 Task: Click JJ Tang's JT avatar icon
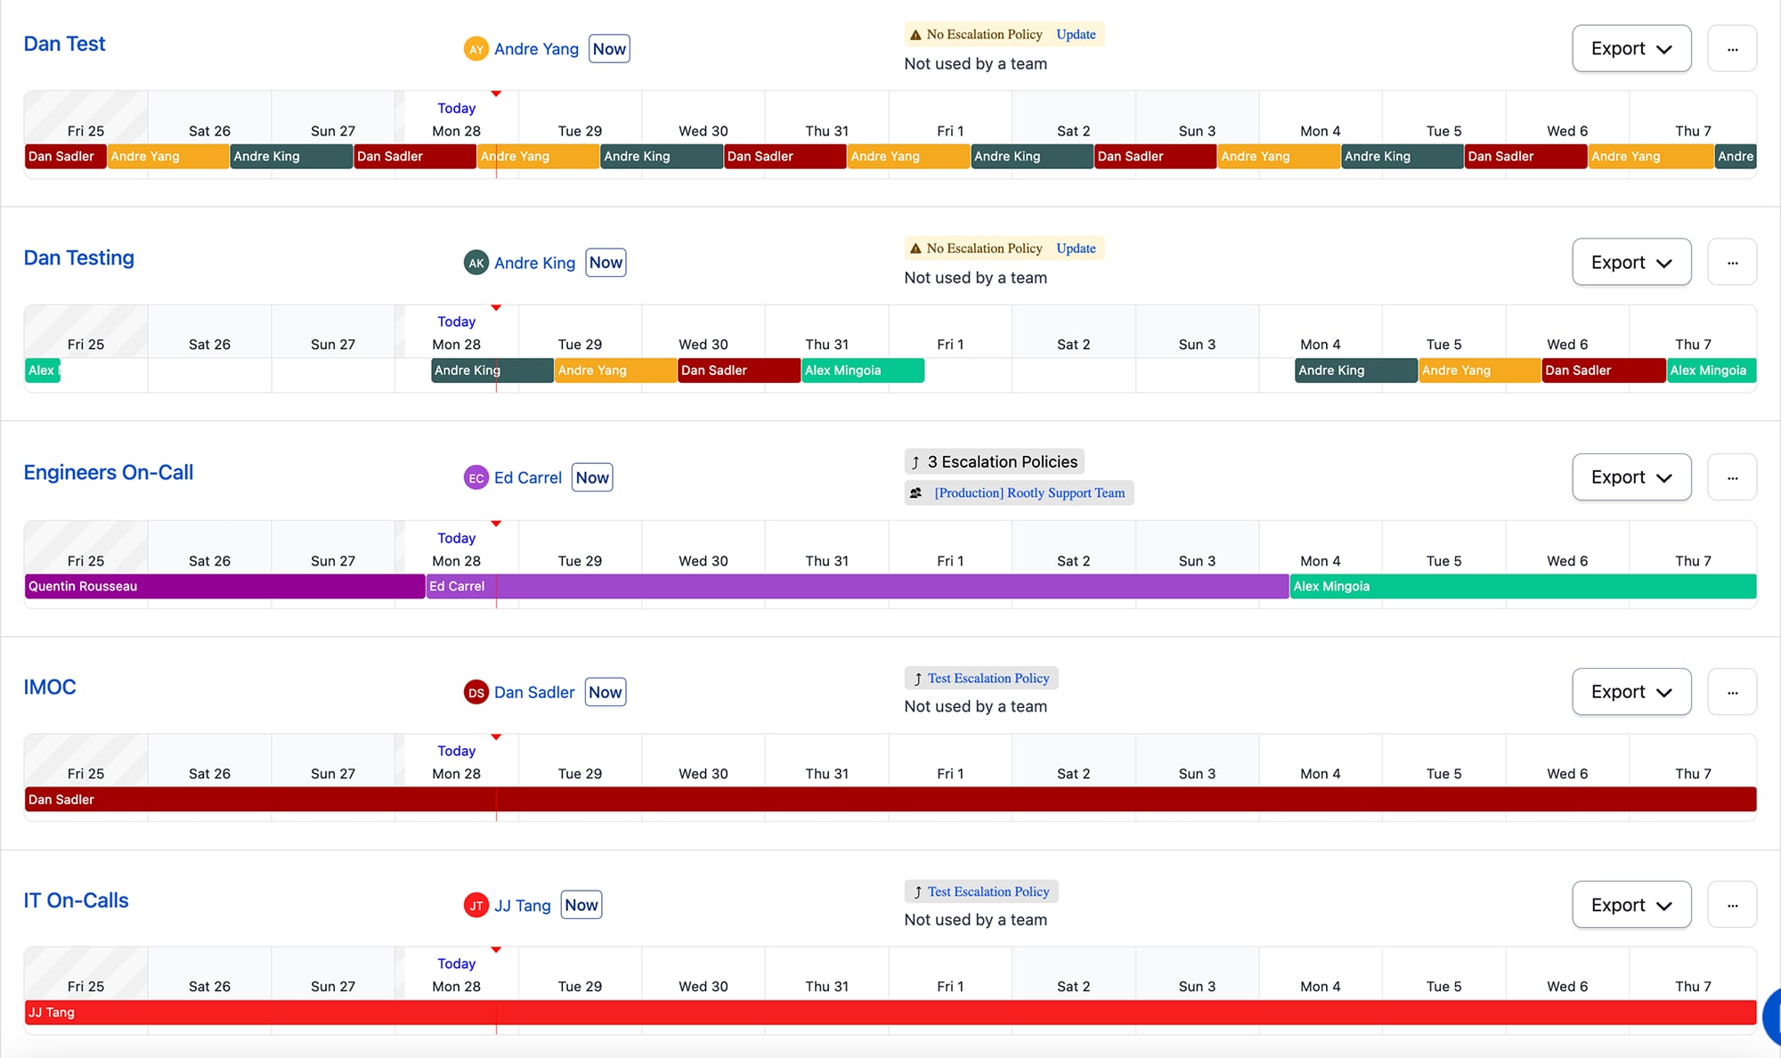[476, 906]
